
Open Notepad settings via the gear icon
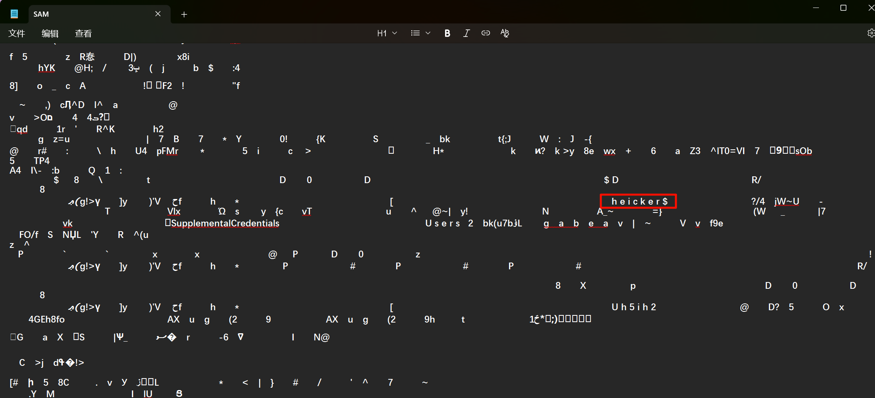tap(870, 33)
